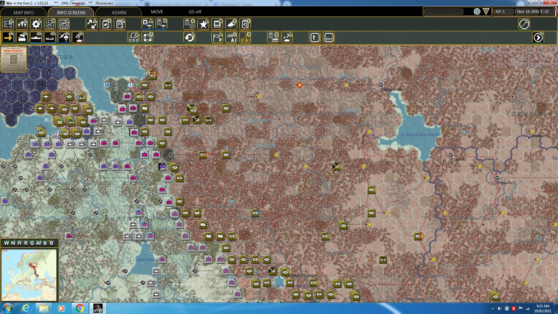
Task: Click the empty search field in top bar
Action: tap(444, 12)
